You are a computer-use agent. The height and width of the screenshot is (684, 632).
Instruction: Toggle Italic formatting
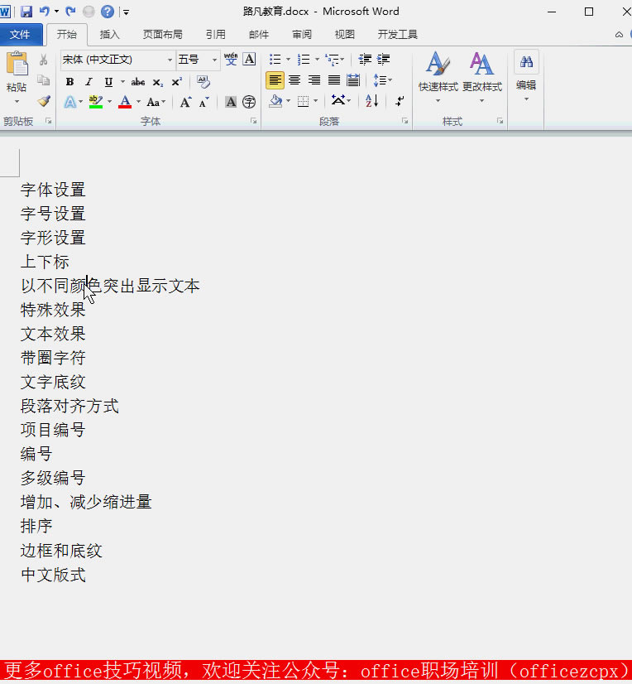pyautogui.click(x=89, y=82)
